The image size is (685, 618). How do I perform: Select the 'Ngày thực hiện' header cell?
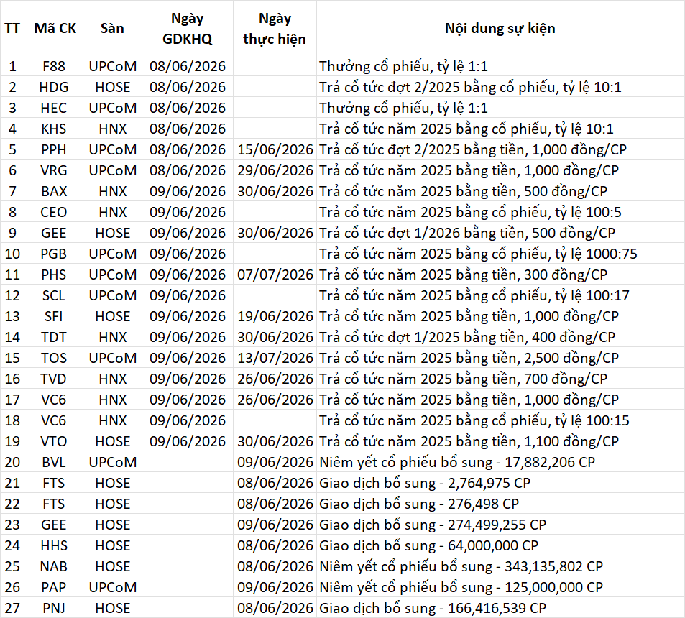[x=275, y=29]
